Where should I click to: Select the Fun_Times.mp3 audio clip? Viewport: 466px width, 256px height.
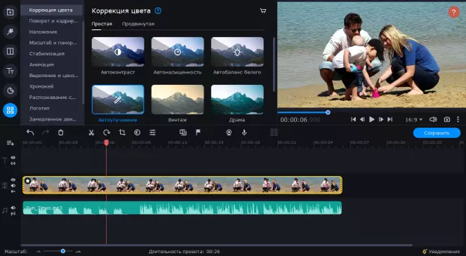182,208
